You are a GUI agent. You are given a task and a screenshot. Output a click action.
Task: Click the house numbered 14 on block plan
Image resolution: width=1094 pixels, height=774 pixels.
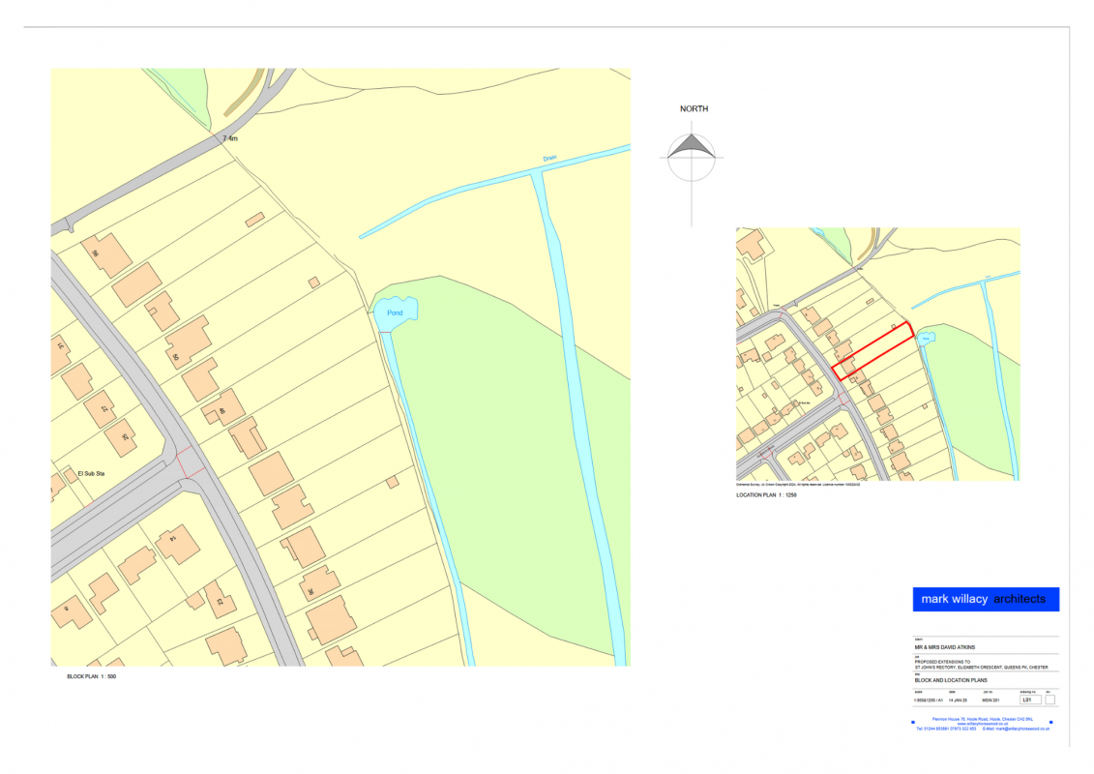pos(178,544)
